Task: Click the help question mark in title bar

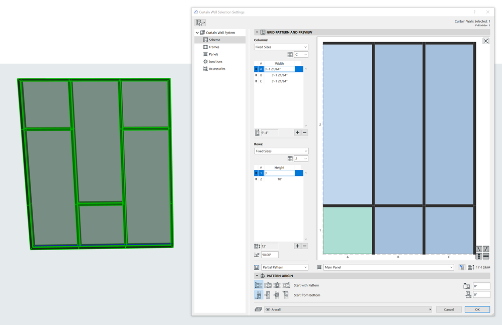Action: click(x=474, y=12)
